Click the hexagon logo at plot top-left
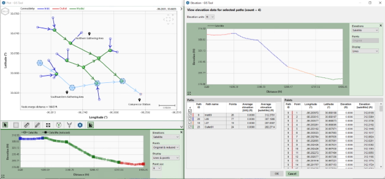 point(5,12)
